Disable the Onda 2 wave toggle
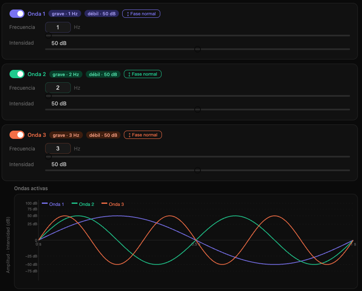 (17, 74)
